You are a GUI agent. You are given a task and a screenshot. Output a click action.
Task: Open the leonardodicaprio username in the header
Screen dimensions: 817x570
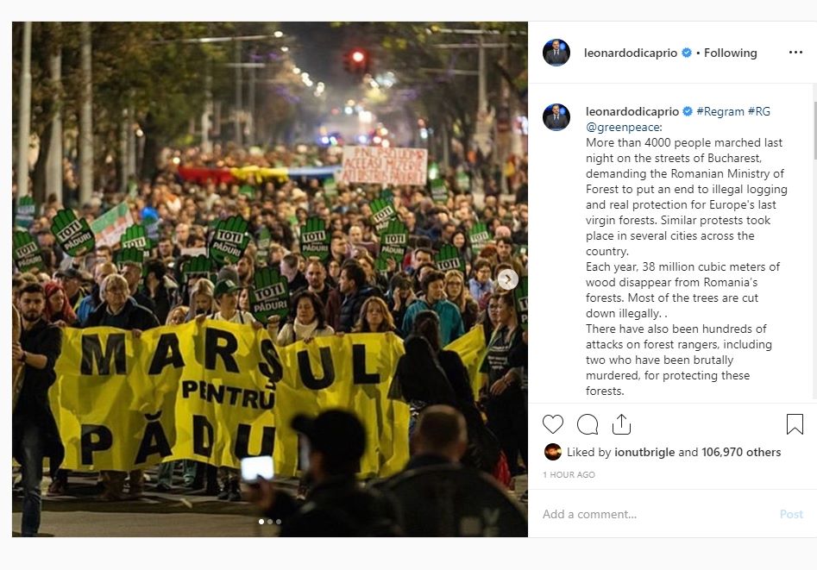(631, 53)
